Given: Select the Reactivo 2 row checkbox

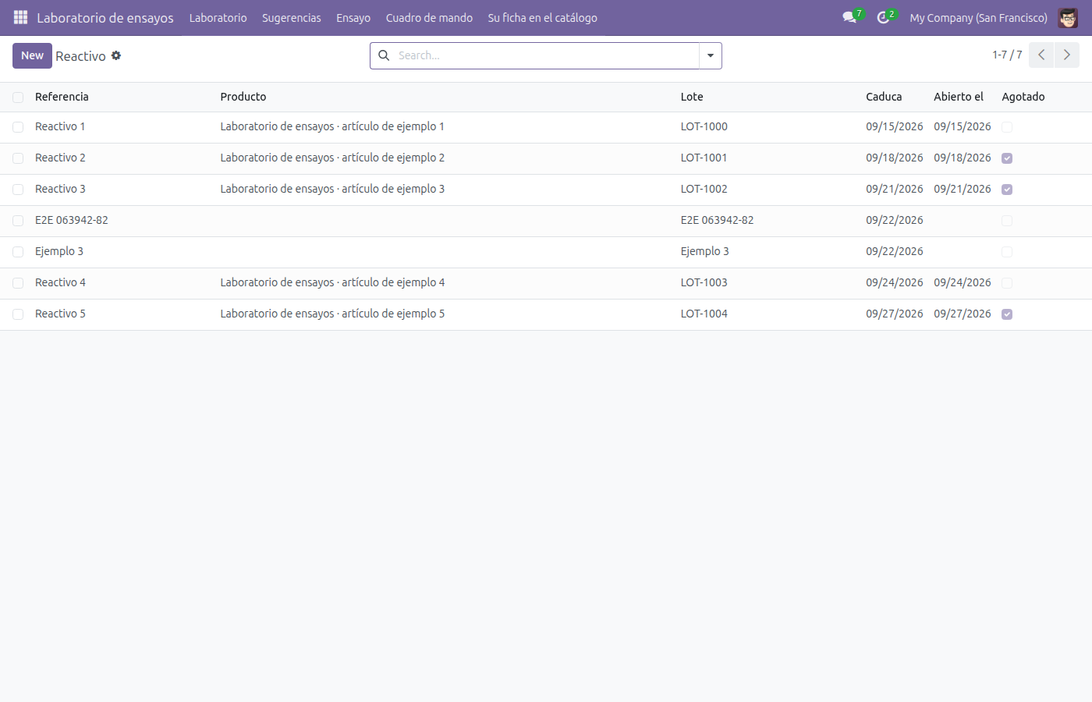Looking at the screenshot, I should pos(18,158).
